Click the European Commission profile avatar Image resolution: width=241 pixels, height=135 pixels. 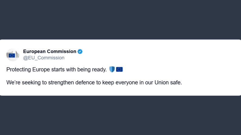[12, 55]
